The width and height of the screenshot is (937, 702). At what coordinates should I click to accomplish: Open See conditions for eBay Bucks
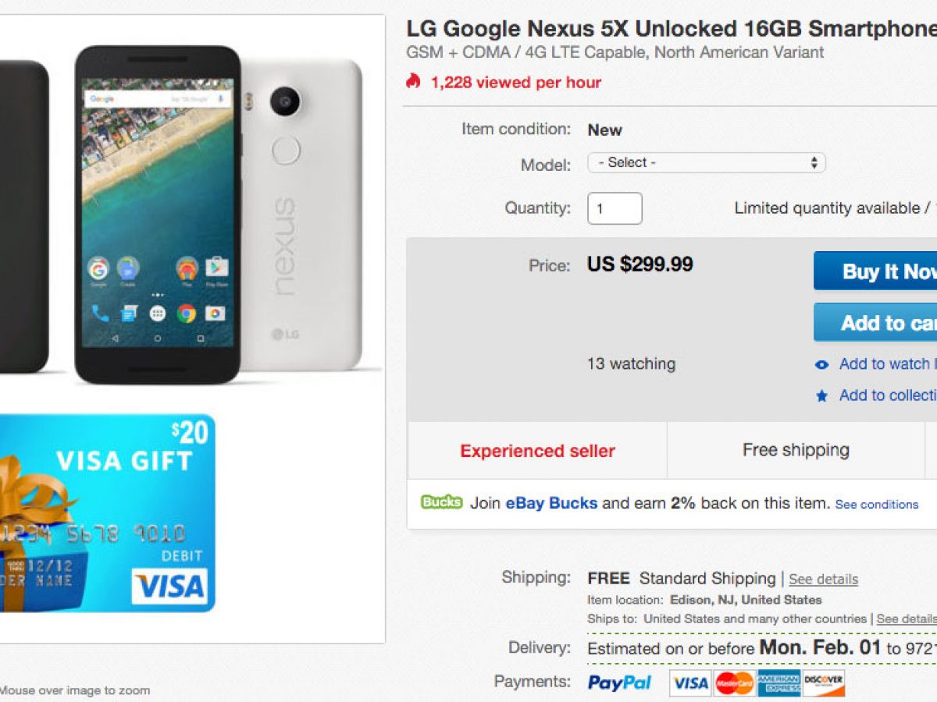coord(876,505)
